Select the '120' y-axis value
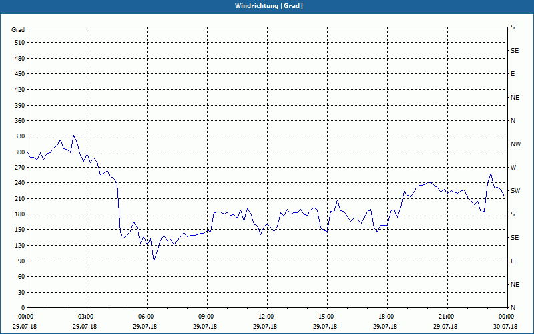 click(20, 245)
